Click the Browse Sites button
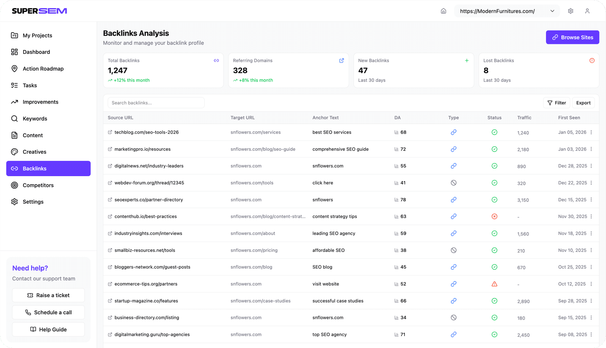This screenshot has height=348, width=606. coord(572,37)
